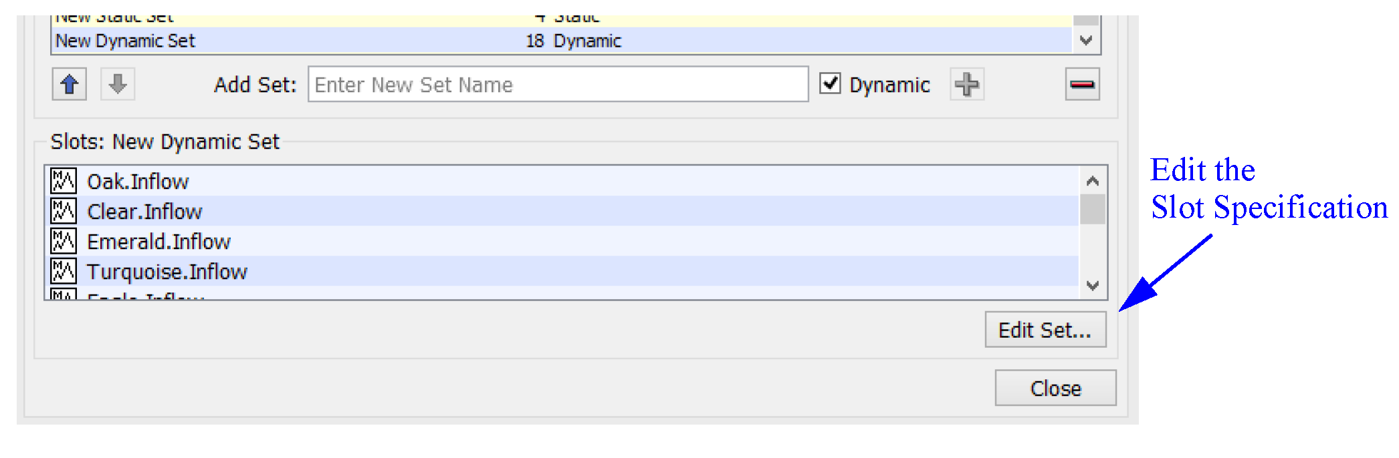Click the red minus remove-set icon
This screenshot has height=458, width=1399.
pos(1082,85)
